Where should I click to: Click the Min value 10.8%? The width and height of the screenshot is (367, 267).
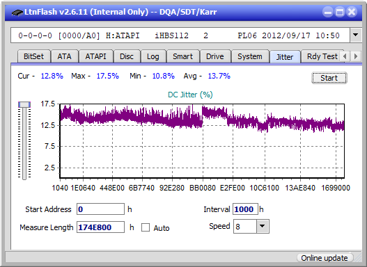point(164,76)
